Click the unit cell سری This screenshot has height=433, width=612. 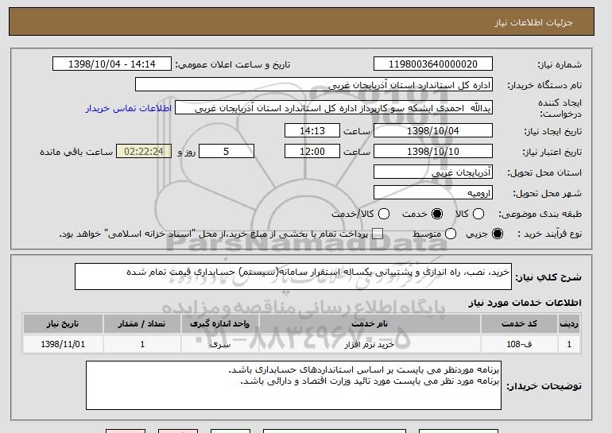point(219,345)
